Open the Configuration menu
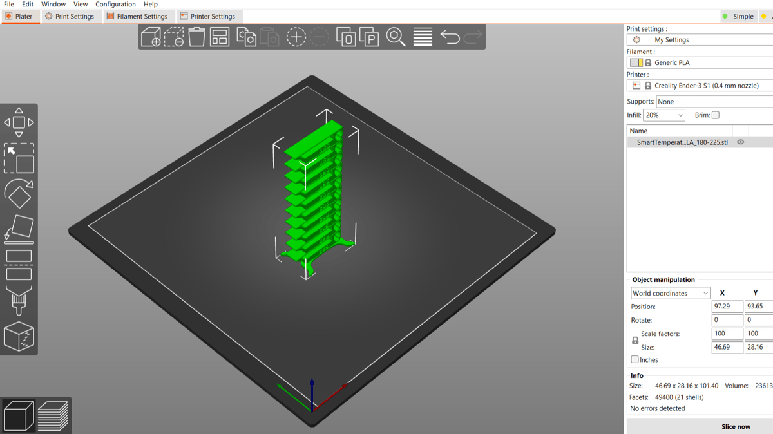The image size is (773, 434). pos(115,4)
